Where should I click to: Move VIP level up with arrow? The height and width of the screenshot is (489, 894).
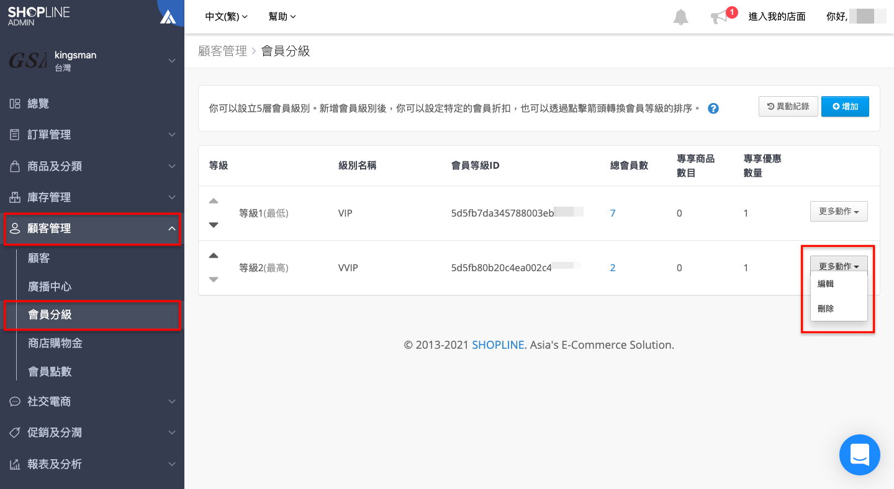(214, 201)
